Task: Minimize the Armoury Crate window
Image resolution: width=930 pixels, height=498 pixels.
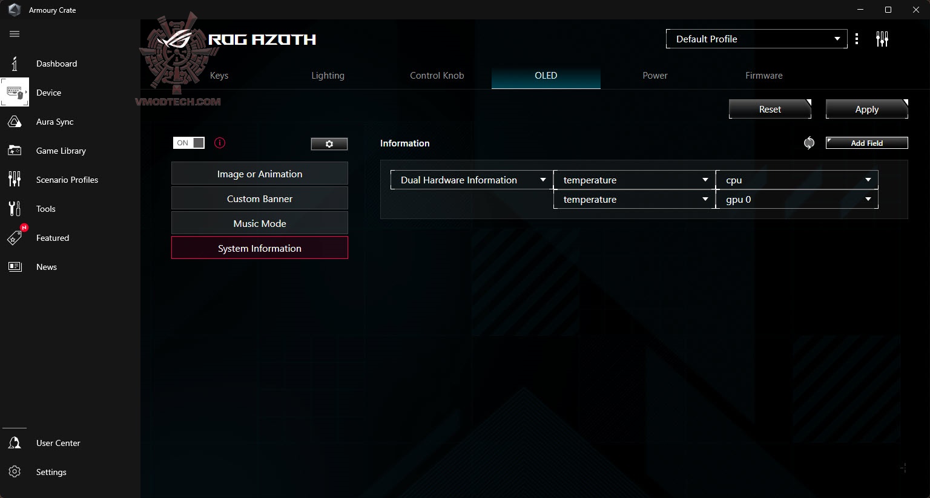Action: tap(860, 10)
